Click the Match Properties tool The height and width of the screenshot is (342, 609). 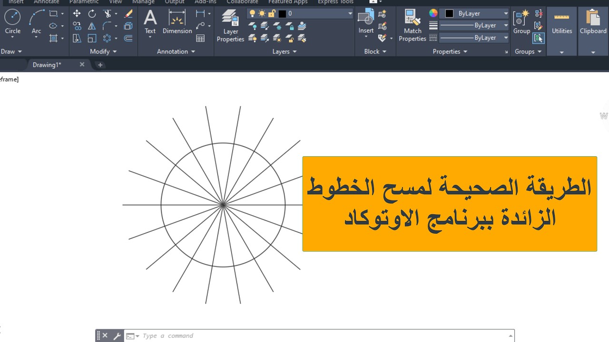coord(413,26)
